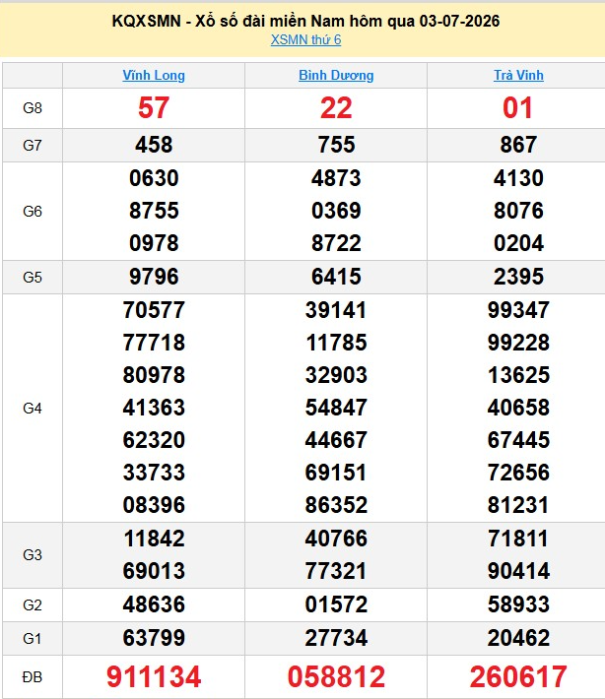
Task: Select G3 number 69013
Action: click(x=154, y=571)
